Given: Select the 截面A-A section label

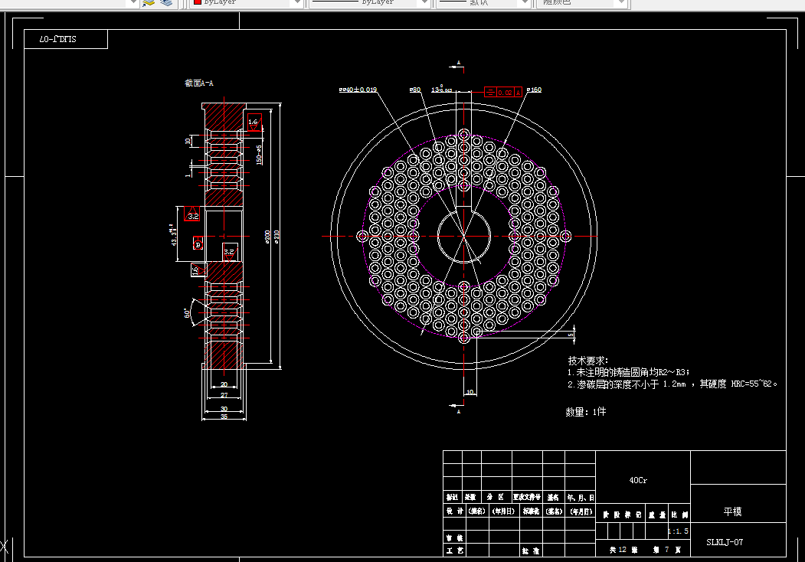Looking at the screenshot, I should [x=198, y=83].
